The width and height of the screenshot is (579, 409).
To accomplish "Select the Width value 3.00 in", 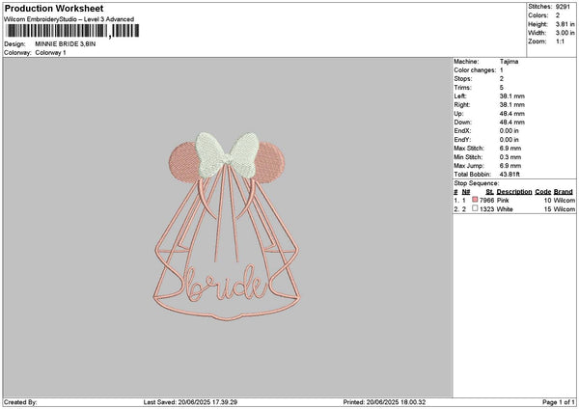I will click(x=565, y=33).
